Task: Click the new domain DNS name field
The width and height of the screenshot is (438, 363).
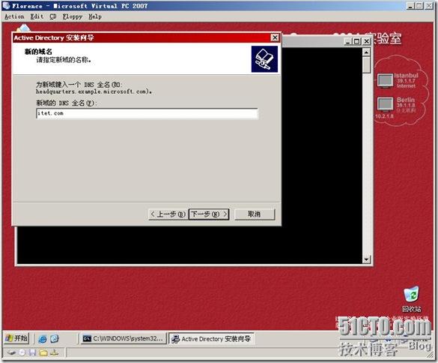Action: pos(147,113)
